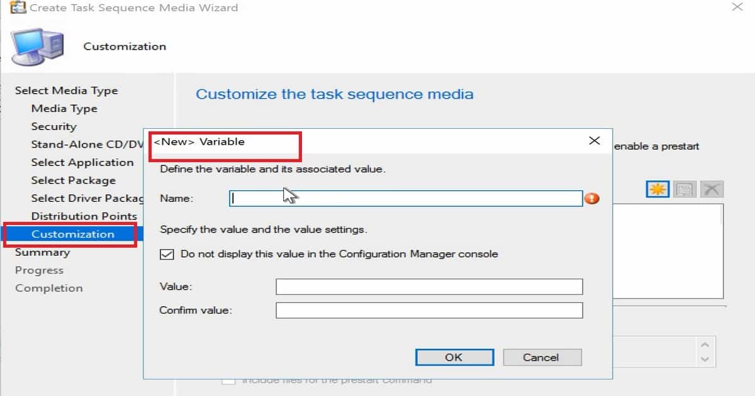This screenshot has height=396, width=755.
Task: Click the prestart box scroll up arrow
Action: 705,345
